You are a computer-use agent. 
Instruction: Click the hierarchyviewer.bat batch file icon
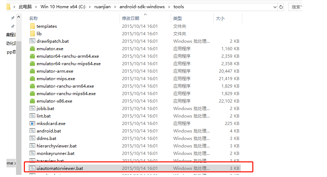[x=32, y=146]
